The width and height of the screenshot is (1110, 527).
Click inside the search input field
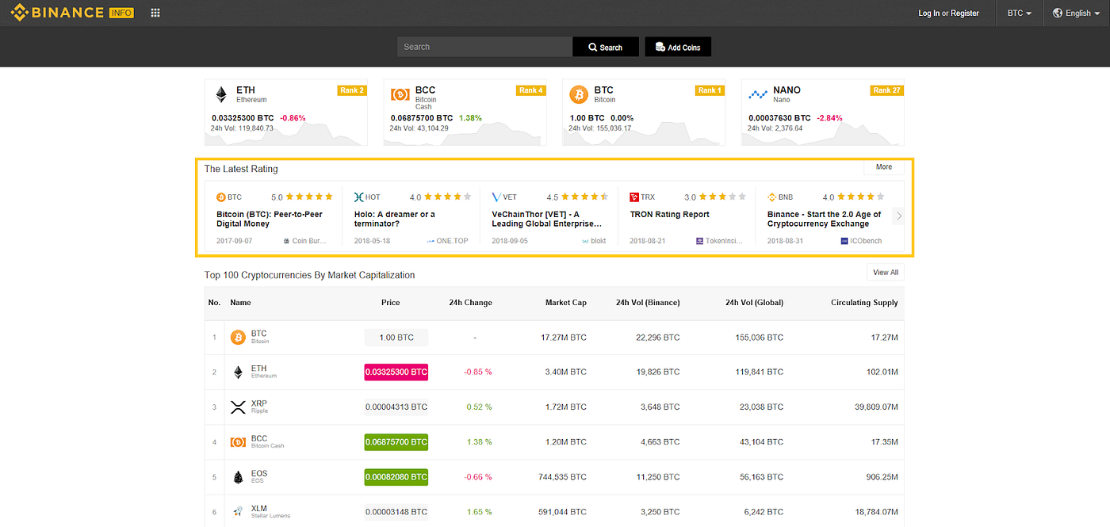pos(484,46)
